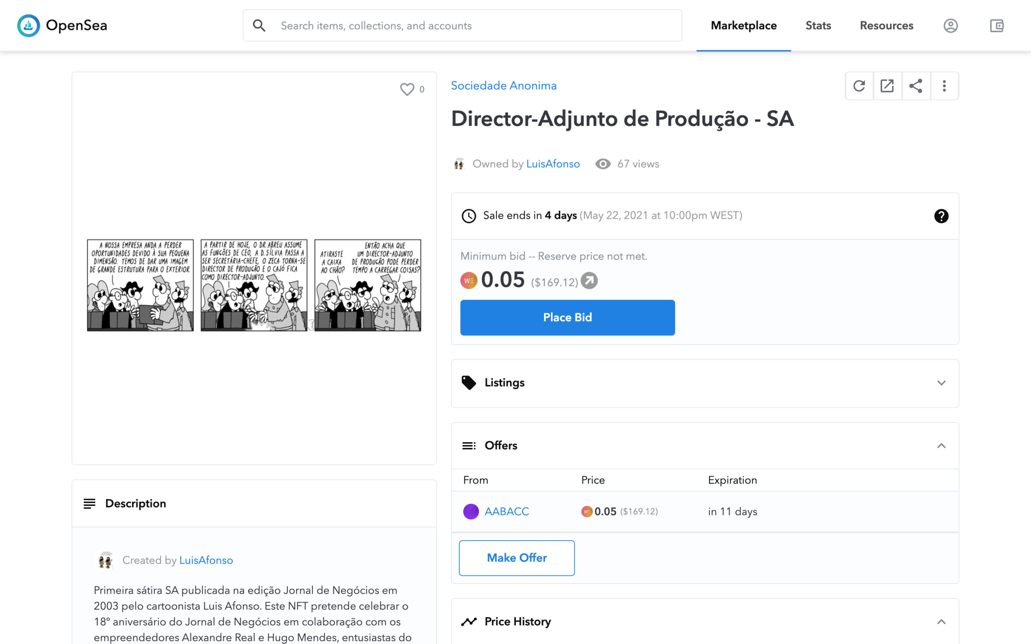Image resolution: width=1031 pixels, height=644 pixels.
Task: Click the Price History section header
Action: tap(705, 621)
